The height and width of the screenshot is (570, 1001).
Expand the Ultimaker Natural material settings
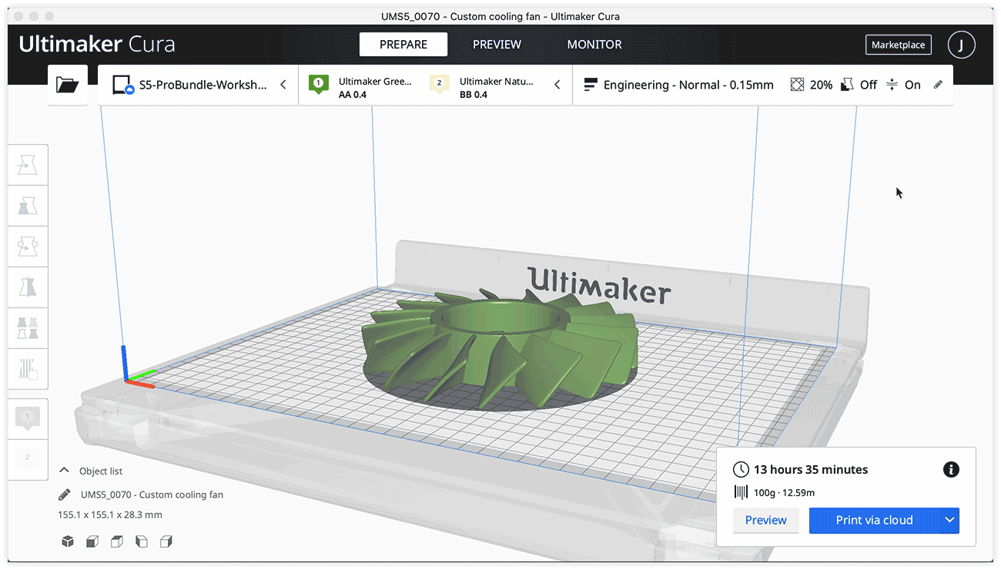click(x=557, y=85)
